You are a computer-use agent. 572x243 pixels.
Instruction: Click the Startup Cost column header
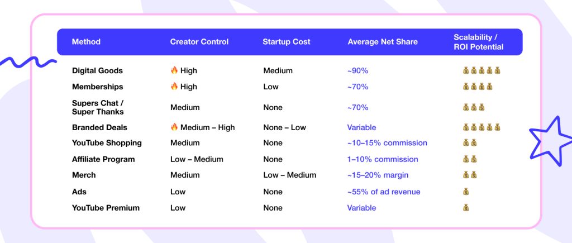[x=287, y=42]
